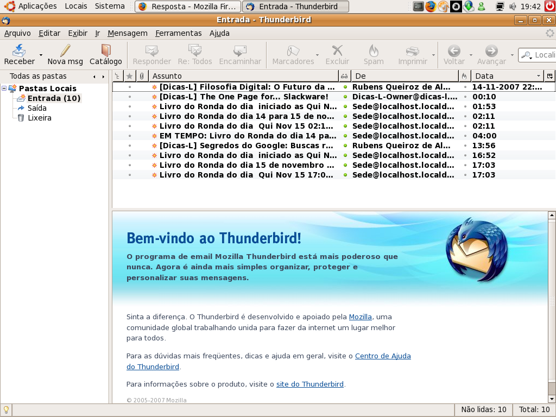
Task: Open the Imprimir dropdown arrow
Action: pos(433,55)
